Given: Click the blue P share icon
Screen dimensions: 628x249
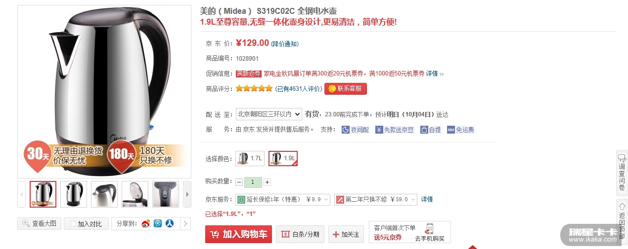Looking at the screenshot, I should pos(158,223).
